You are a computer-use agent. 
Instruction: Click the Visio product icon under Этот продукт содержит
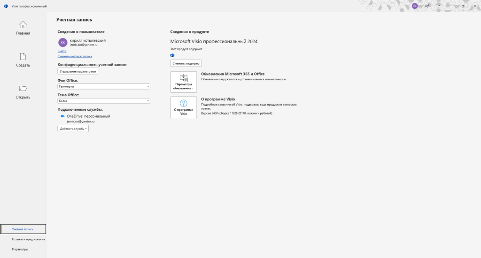tap(172, 55)
